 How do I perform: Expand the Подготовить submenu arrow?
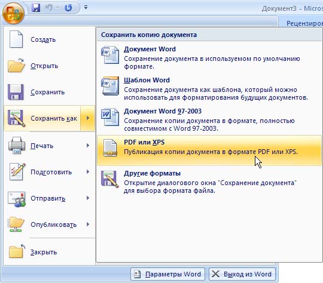88,172
